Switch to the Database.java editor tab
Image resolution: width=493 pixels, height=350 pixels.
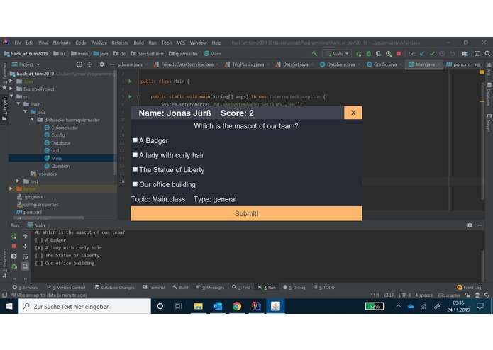(x=340, y=64)
